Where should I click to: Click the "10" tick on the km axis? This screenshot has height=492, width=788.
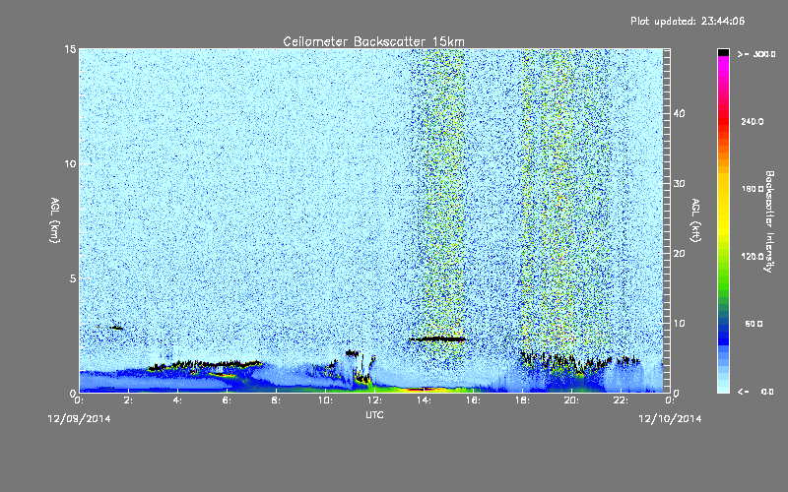(70, 163)
